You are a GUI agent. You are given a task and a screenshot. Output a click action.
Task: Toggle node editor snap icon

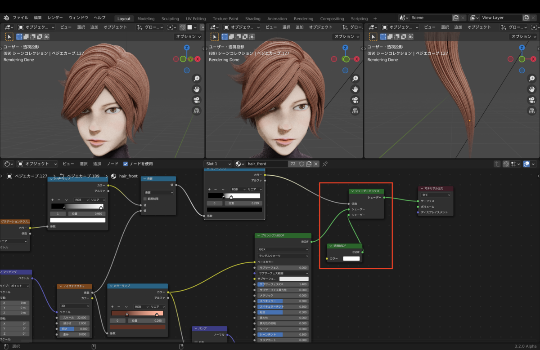[506, 164]
